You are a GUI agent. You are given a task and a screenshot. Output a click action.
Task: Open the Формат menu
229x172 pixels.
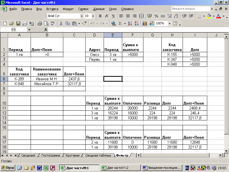click(x=68, y=9)
